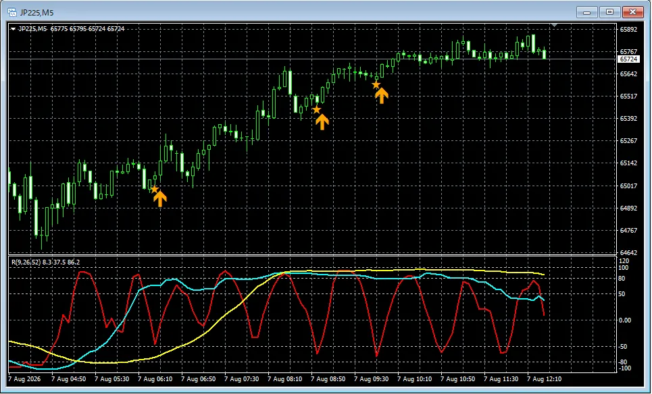Click the chart window icon in title bar

(x=12, y=12)
